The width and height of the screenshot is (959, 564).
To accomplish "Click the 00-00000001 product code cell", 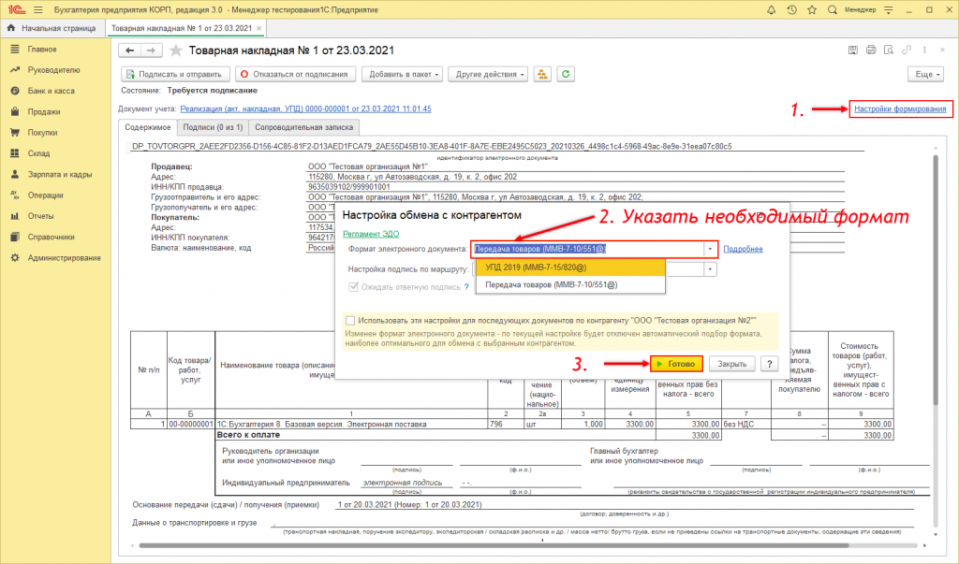I will [191, 424].
